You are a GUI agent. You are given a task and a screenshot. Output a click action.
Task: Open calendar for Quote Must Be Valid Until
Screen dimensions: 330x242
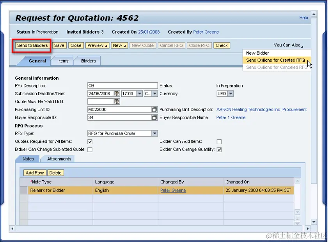click(x=117, y=101)
